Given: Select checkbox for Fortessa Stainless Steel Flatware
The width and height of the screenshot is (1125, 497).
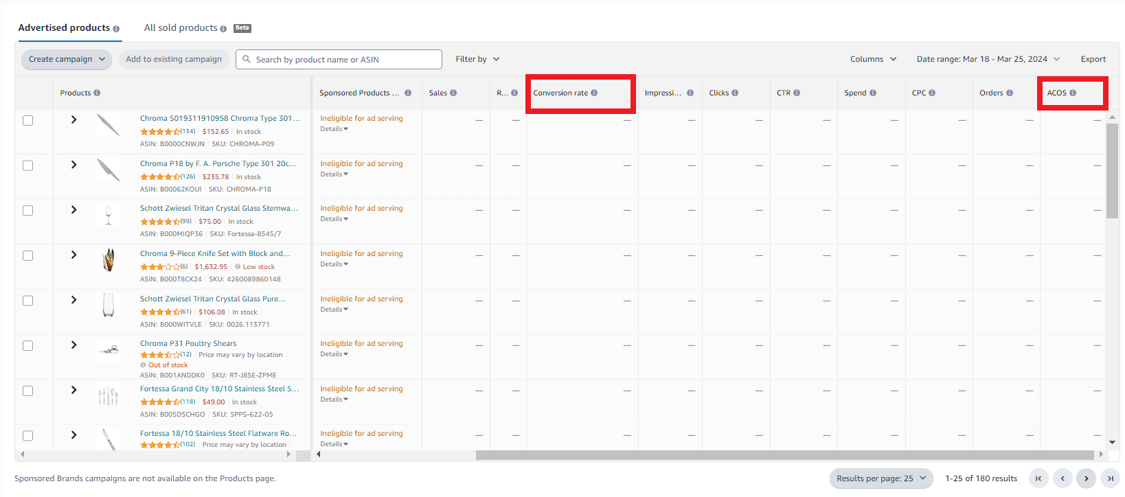Looking at the screenshot, I should [28, 436].
